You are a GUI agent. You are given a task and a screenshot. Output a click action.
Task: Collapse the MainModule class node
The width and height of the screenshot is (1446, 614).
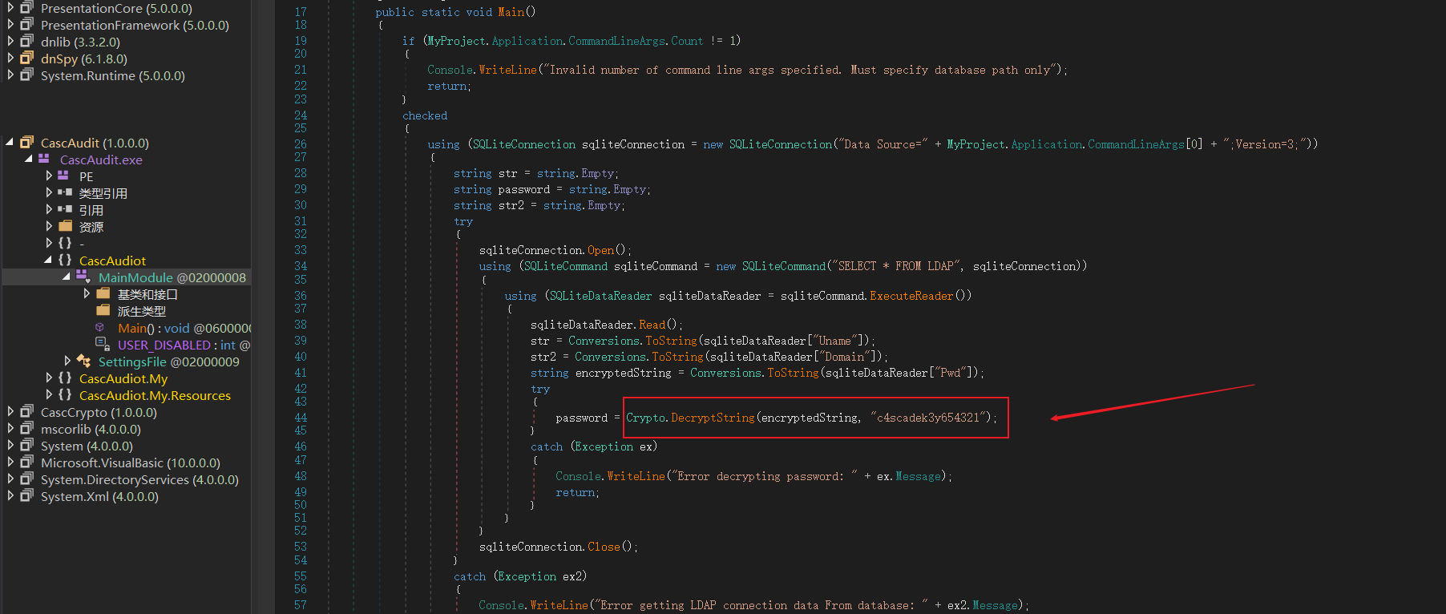[67, 277]
